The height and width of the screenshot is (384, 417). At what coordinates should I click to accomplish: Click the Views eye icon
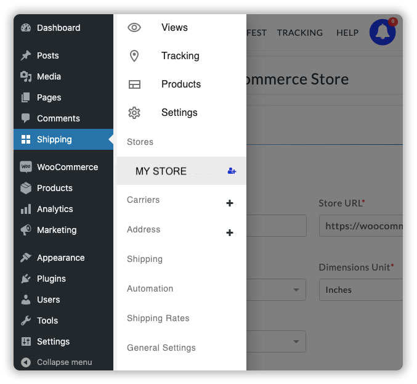tap(134, 27)
